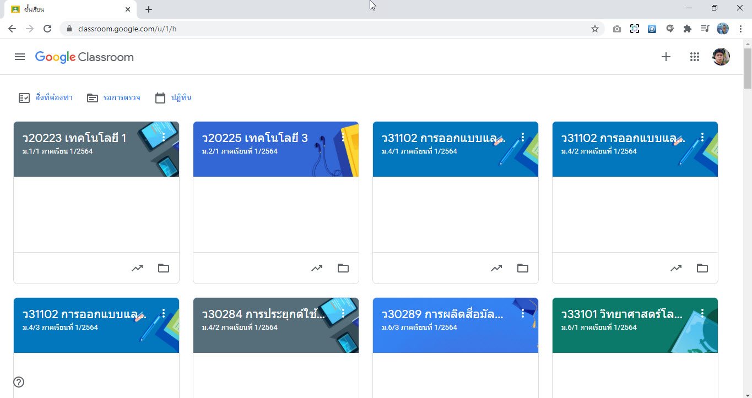The image size is (752, 398).
Task: Click the blue circular extension icon
Action: [652, 29]
